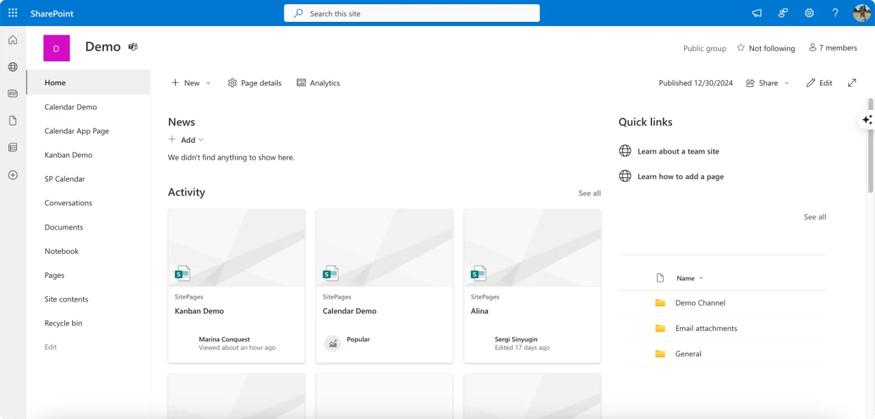Open Learn how to add a page link
Screen dimensions: 875x419
click(680, 176)
